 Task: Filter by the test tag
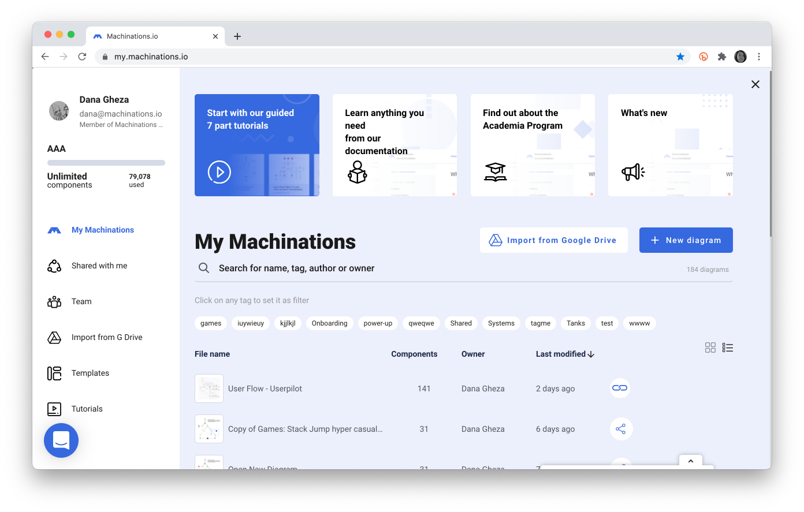[x=607, y=323]
